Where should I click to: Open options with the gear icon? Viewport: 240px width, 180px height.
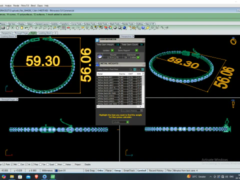133,28
